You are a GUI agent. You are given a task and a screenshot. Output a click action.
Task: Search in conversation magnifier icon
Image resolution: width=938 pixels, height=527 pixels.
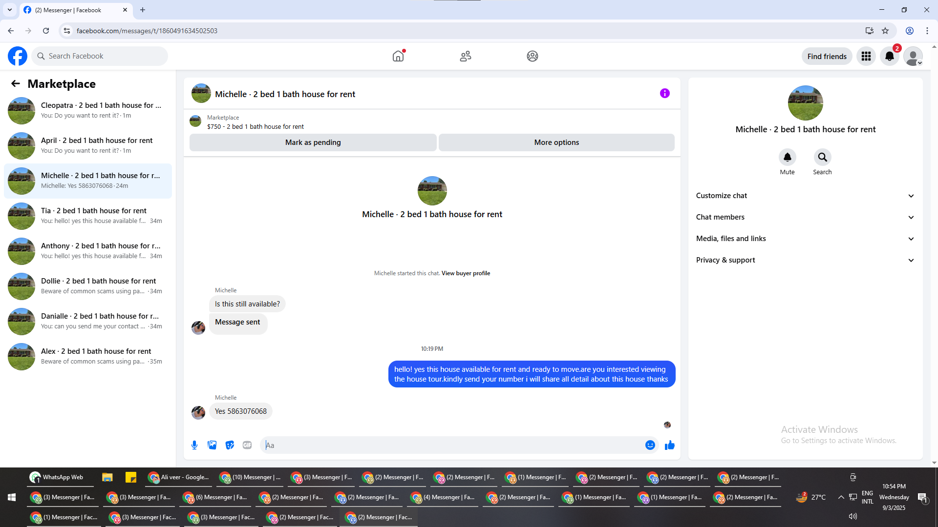[x=822, y=157]
